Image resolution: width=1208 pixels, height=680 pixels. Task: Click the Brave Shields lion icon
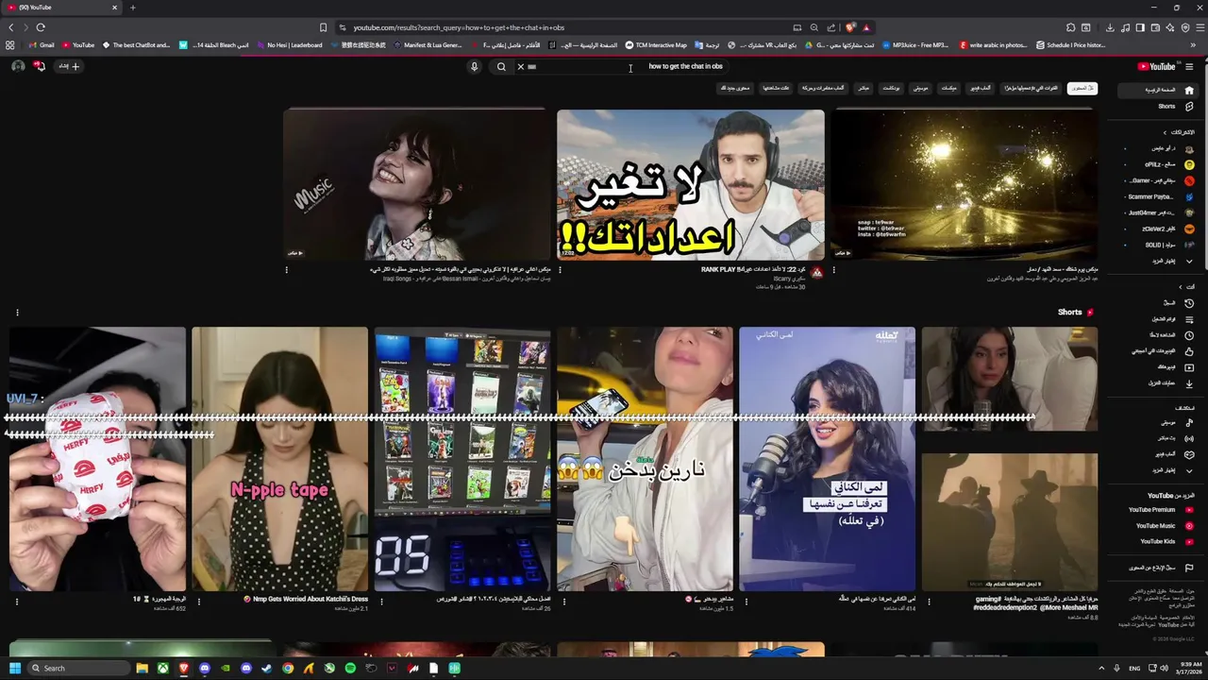click(850, 27)
